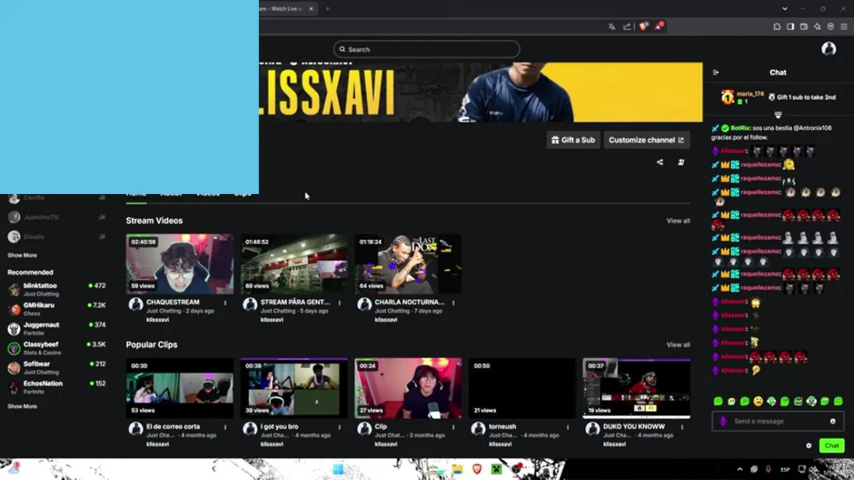
Task: Open JuanchoTN followed channel
Action: pyautogui.click(x=57, y=217)
